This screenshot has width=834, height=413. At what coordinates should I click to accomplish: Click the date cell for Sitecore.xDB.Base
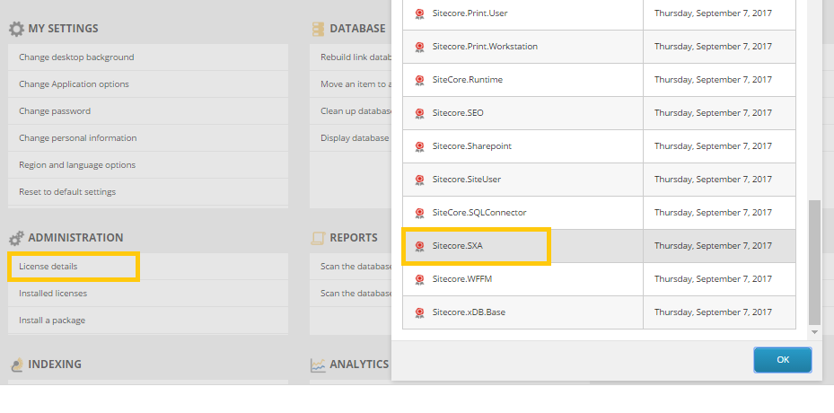719,312
